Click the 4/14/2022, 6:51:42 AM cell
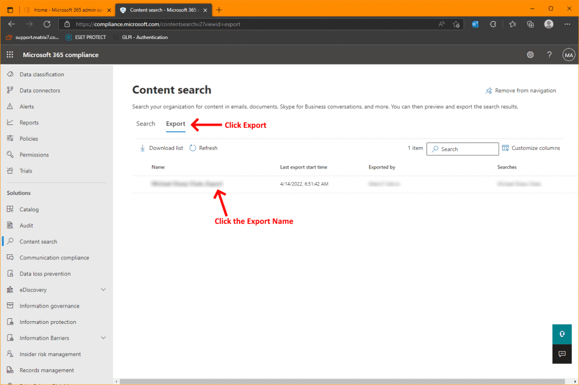This screenshot has height=385, width=579. (304, 184)
